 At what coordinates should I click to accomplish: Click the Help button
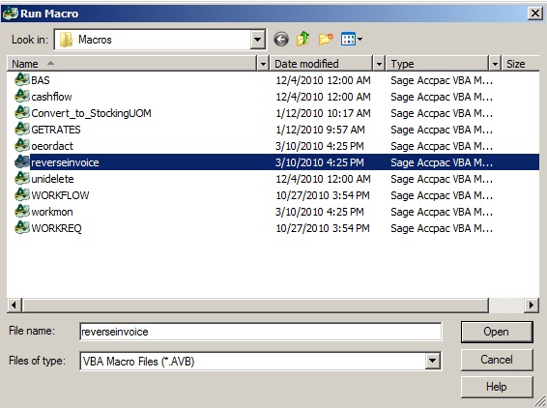coord(497,387)
